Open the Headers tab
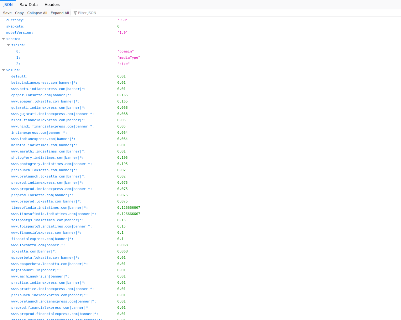 (52, 4)
